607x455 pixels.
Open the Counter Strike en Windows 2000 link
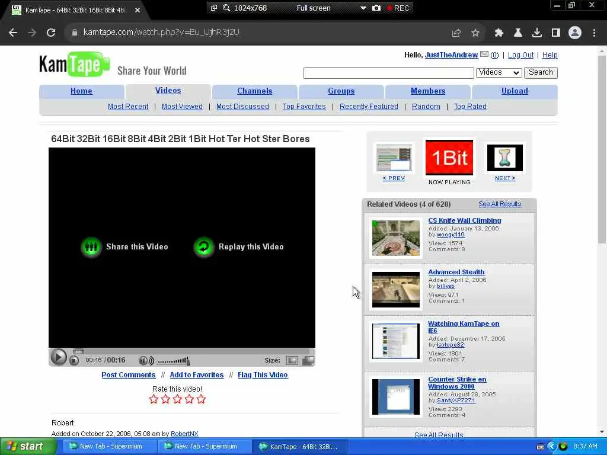click(x=457, y=383)
